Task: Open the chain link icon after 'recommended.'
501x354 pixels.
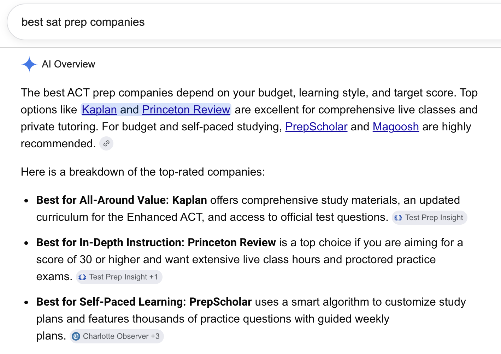Action: pos(106,143)
